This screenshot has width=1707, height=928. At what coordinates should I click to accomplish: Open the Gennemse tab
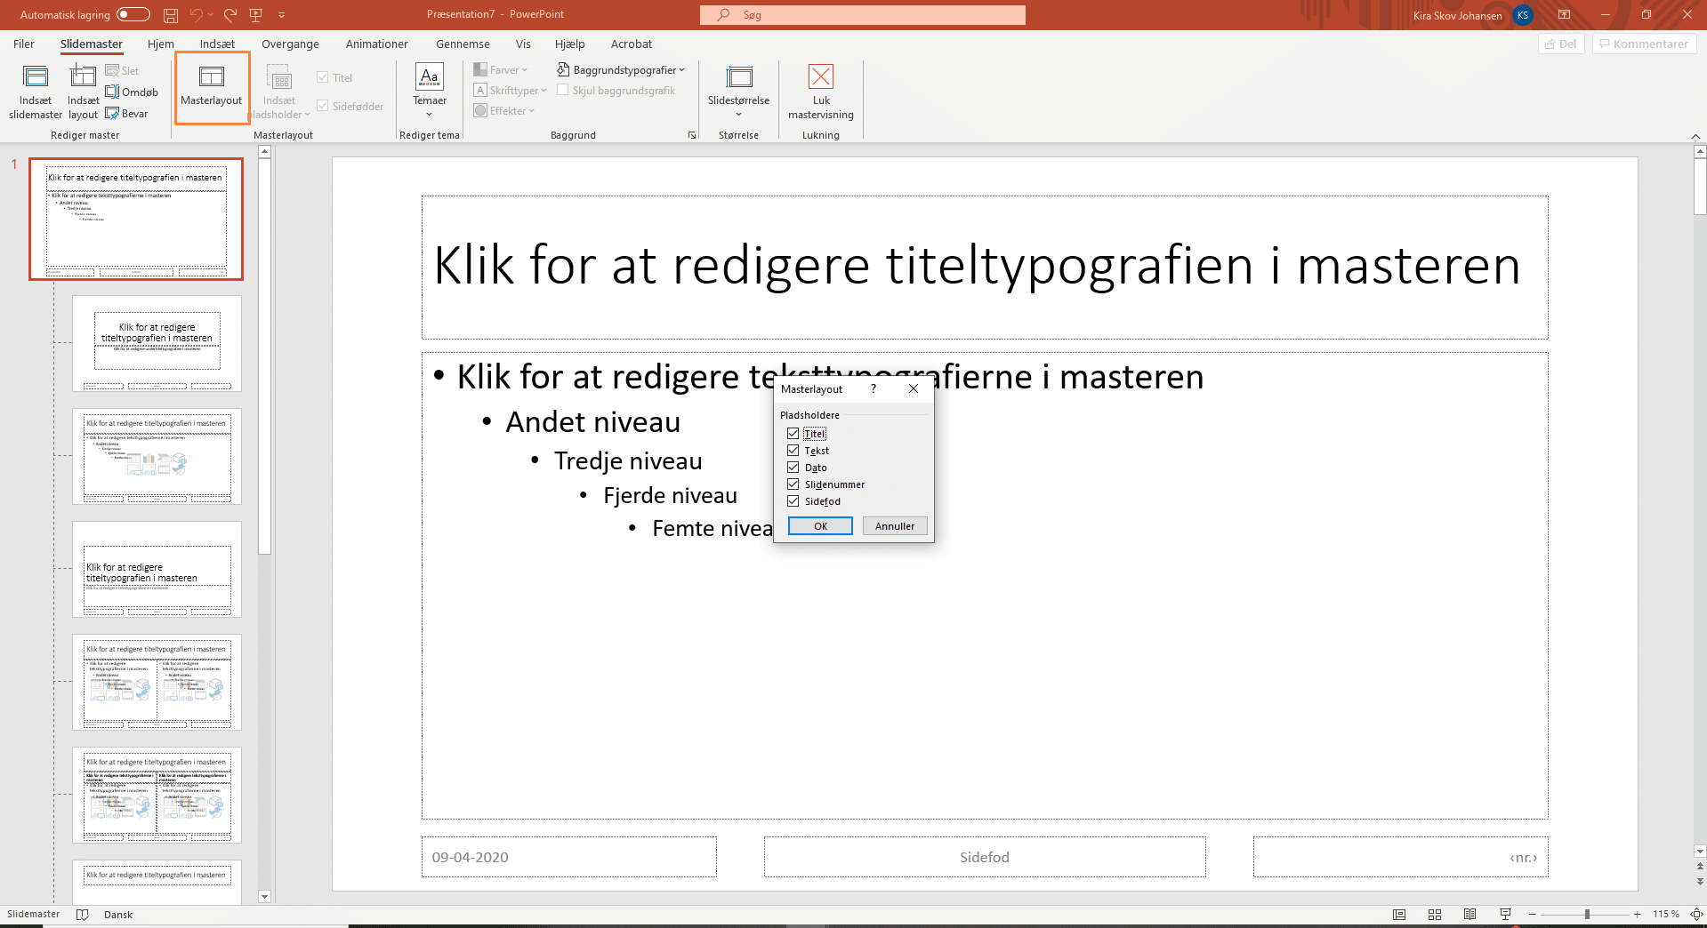coord(463,44)
